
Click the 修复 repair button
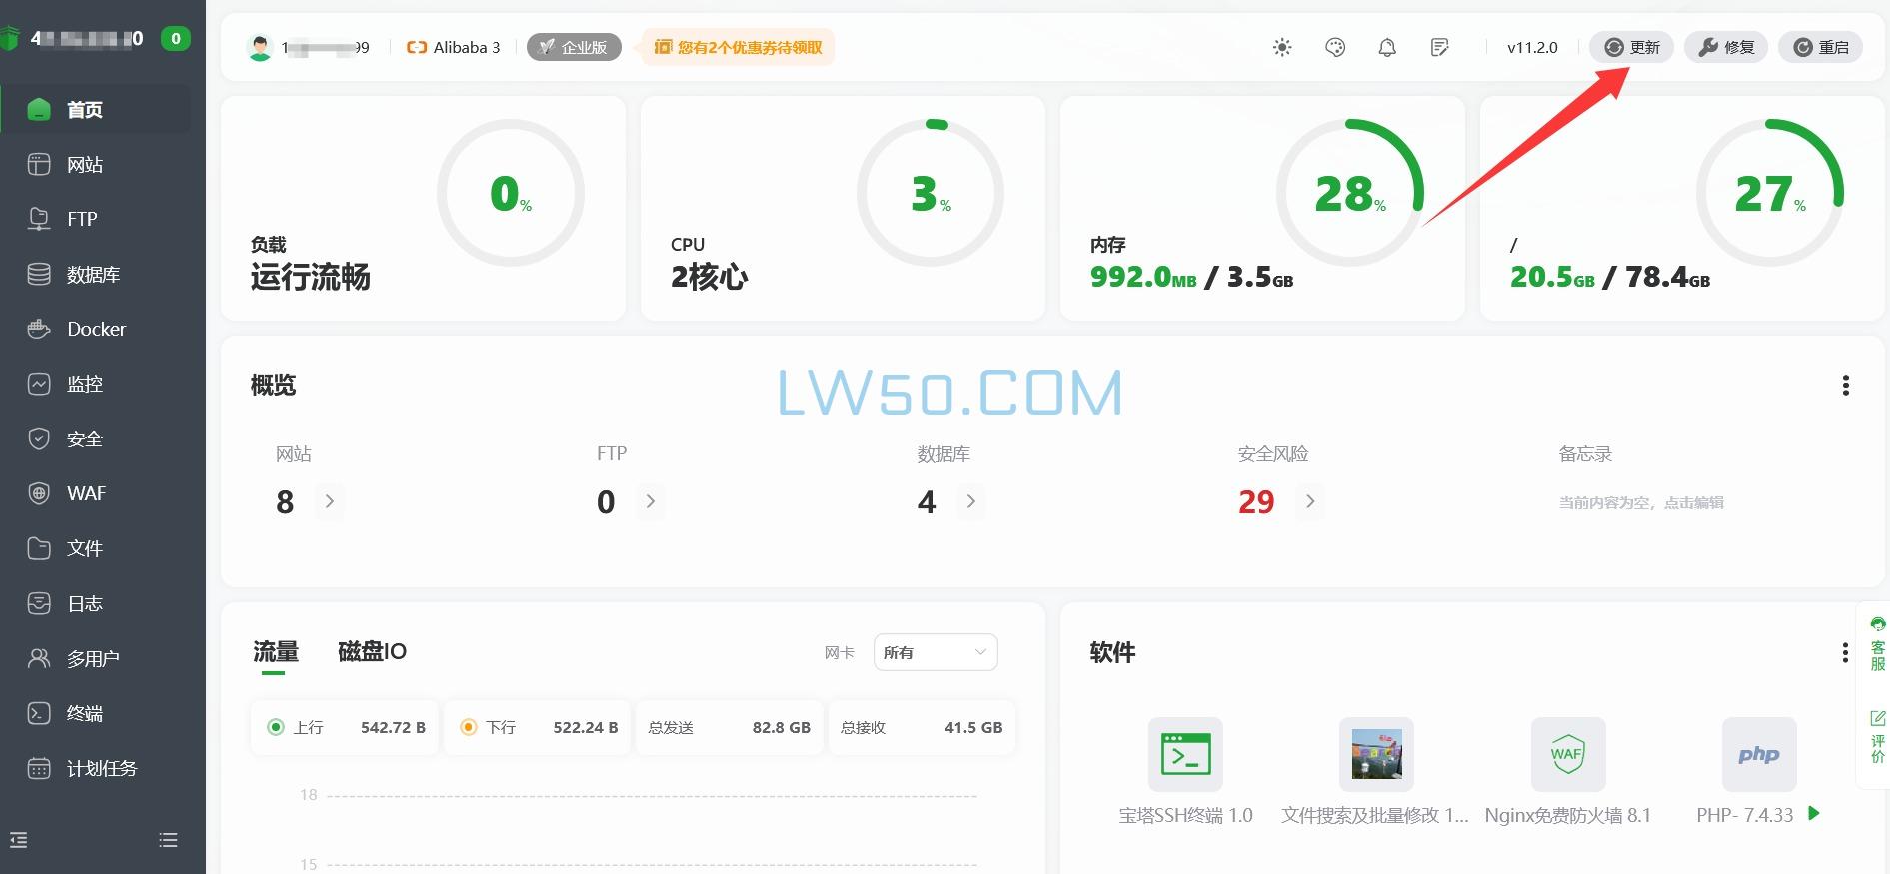tap(1726, 47)
